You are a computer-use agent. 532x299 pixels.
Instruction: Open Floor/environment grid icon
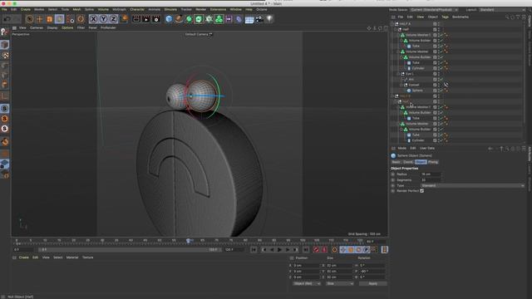(249, 19)
